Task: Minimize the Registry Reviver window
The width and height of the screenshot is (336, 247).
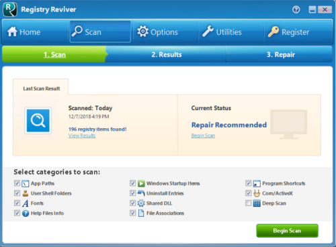Action: pos(312,9)
